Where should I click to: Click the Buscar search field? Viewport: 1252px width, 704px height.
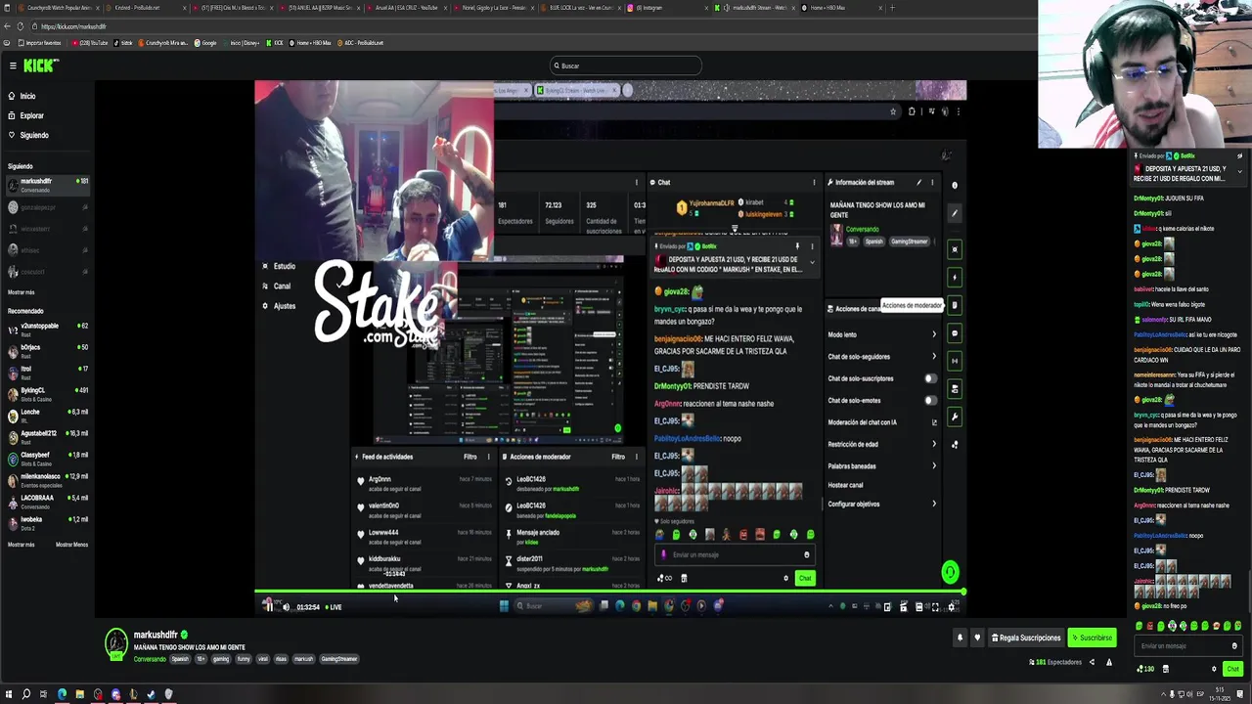pyautogui.click(x=626, y=66)
